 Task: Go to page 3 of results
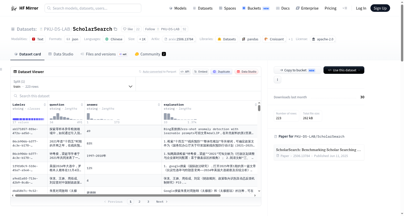pos(148,202)
